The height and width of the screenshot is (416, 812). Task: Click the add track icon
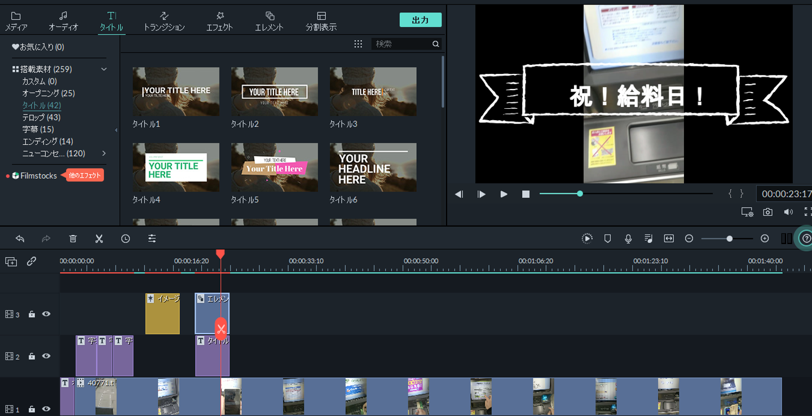pyautogui.click(x=11, y=261)
